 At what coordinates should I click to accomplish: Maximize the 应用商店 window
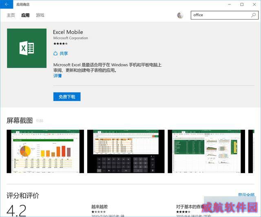(x=242, y=4)
